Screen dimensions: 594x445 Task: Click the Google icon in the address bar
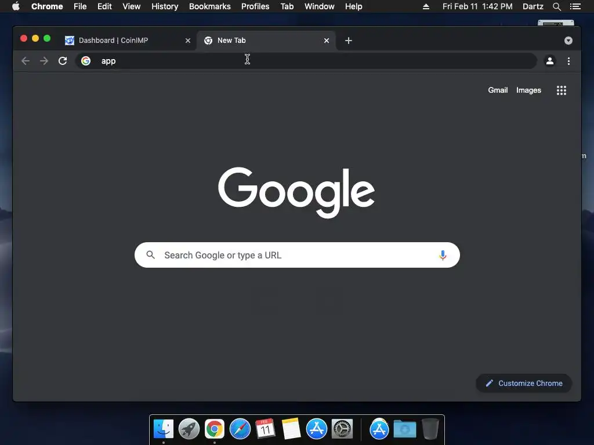(86, 61)
